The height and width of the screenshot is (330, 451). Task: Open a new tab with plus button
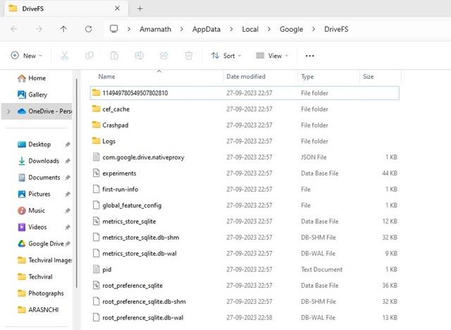click(140, 8)
